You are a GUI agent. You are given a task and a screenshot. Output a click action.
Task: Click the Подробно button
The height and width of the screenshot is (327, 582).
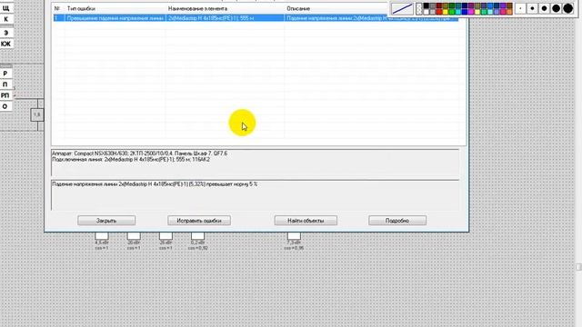pos(397,221)
